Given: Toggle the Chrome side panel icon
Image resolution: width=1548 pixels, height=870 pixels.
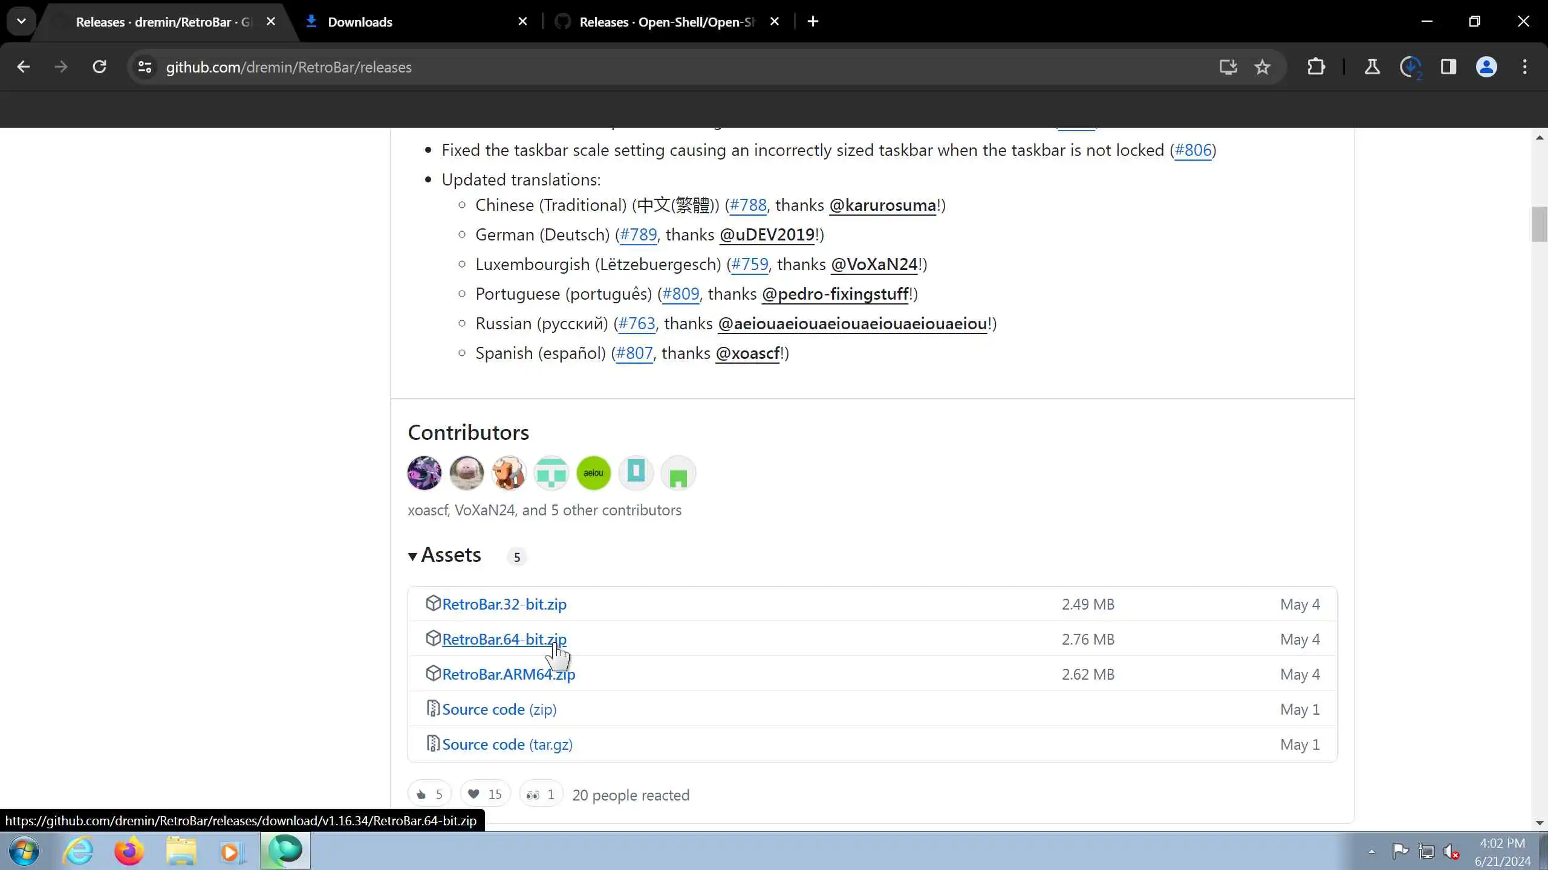Looking at the screenshot, I should pyautogui.click(x=1448, y=67).
